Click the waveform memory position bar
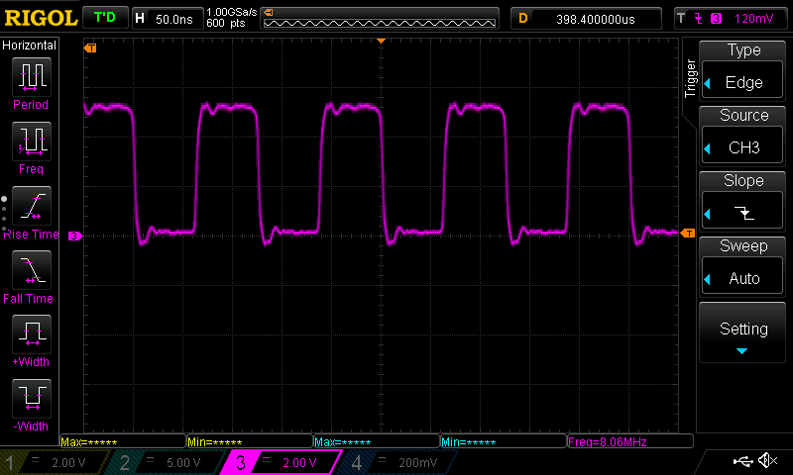 tap(380, 19)
